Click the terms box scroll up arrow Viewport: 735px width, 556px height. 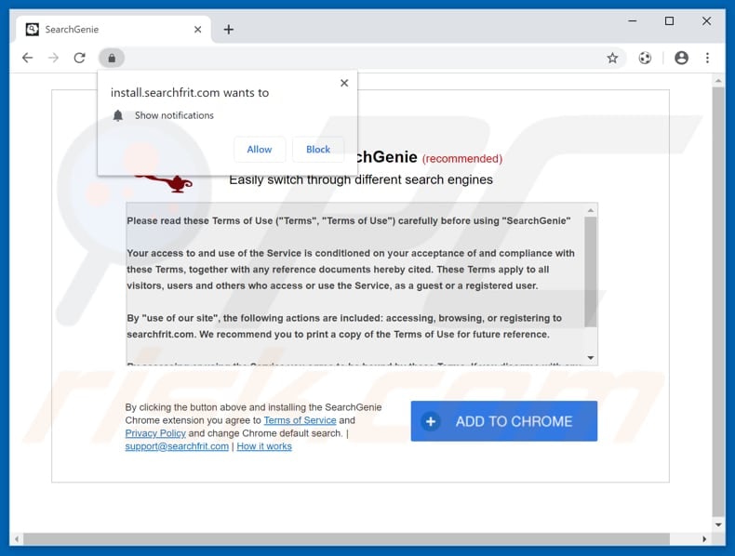pyautogui.click(x=591, y=210)
